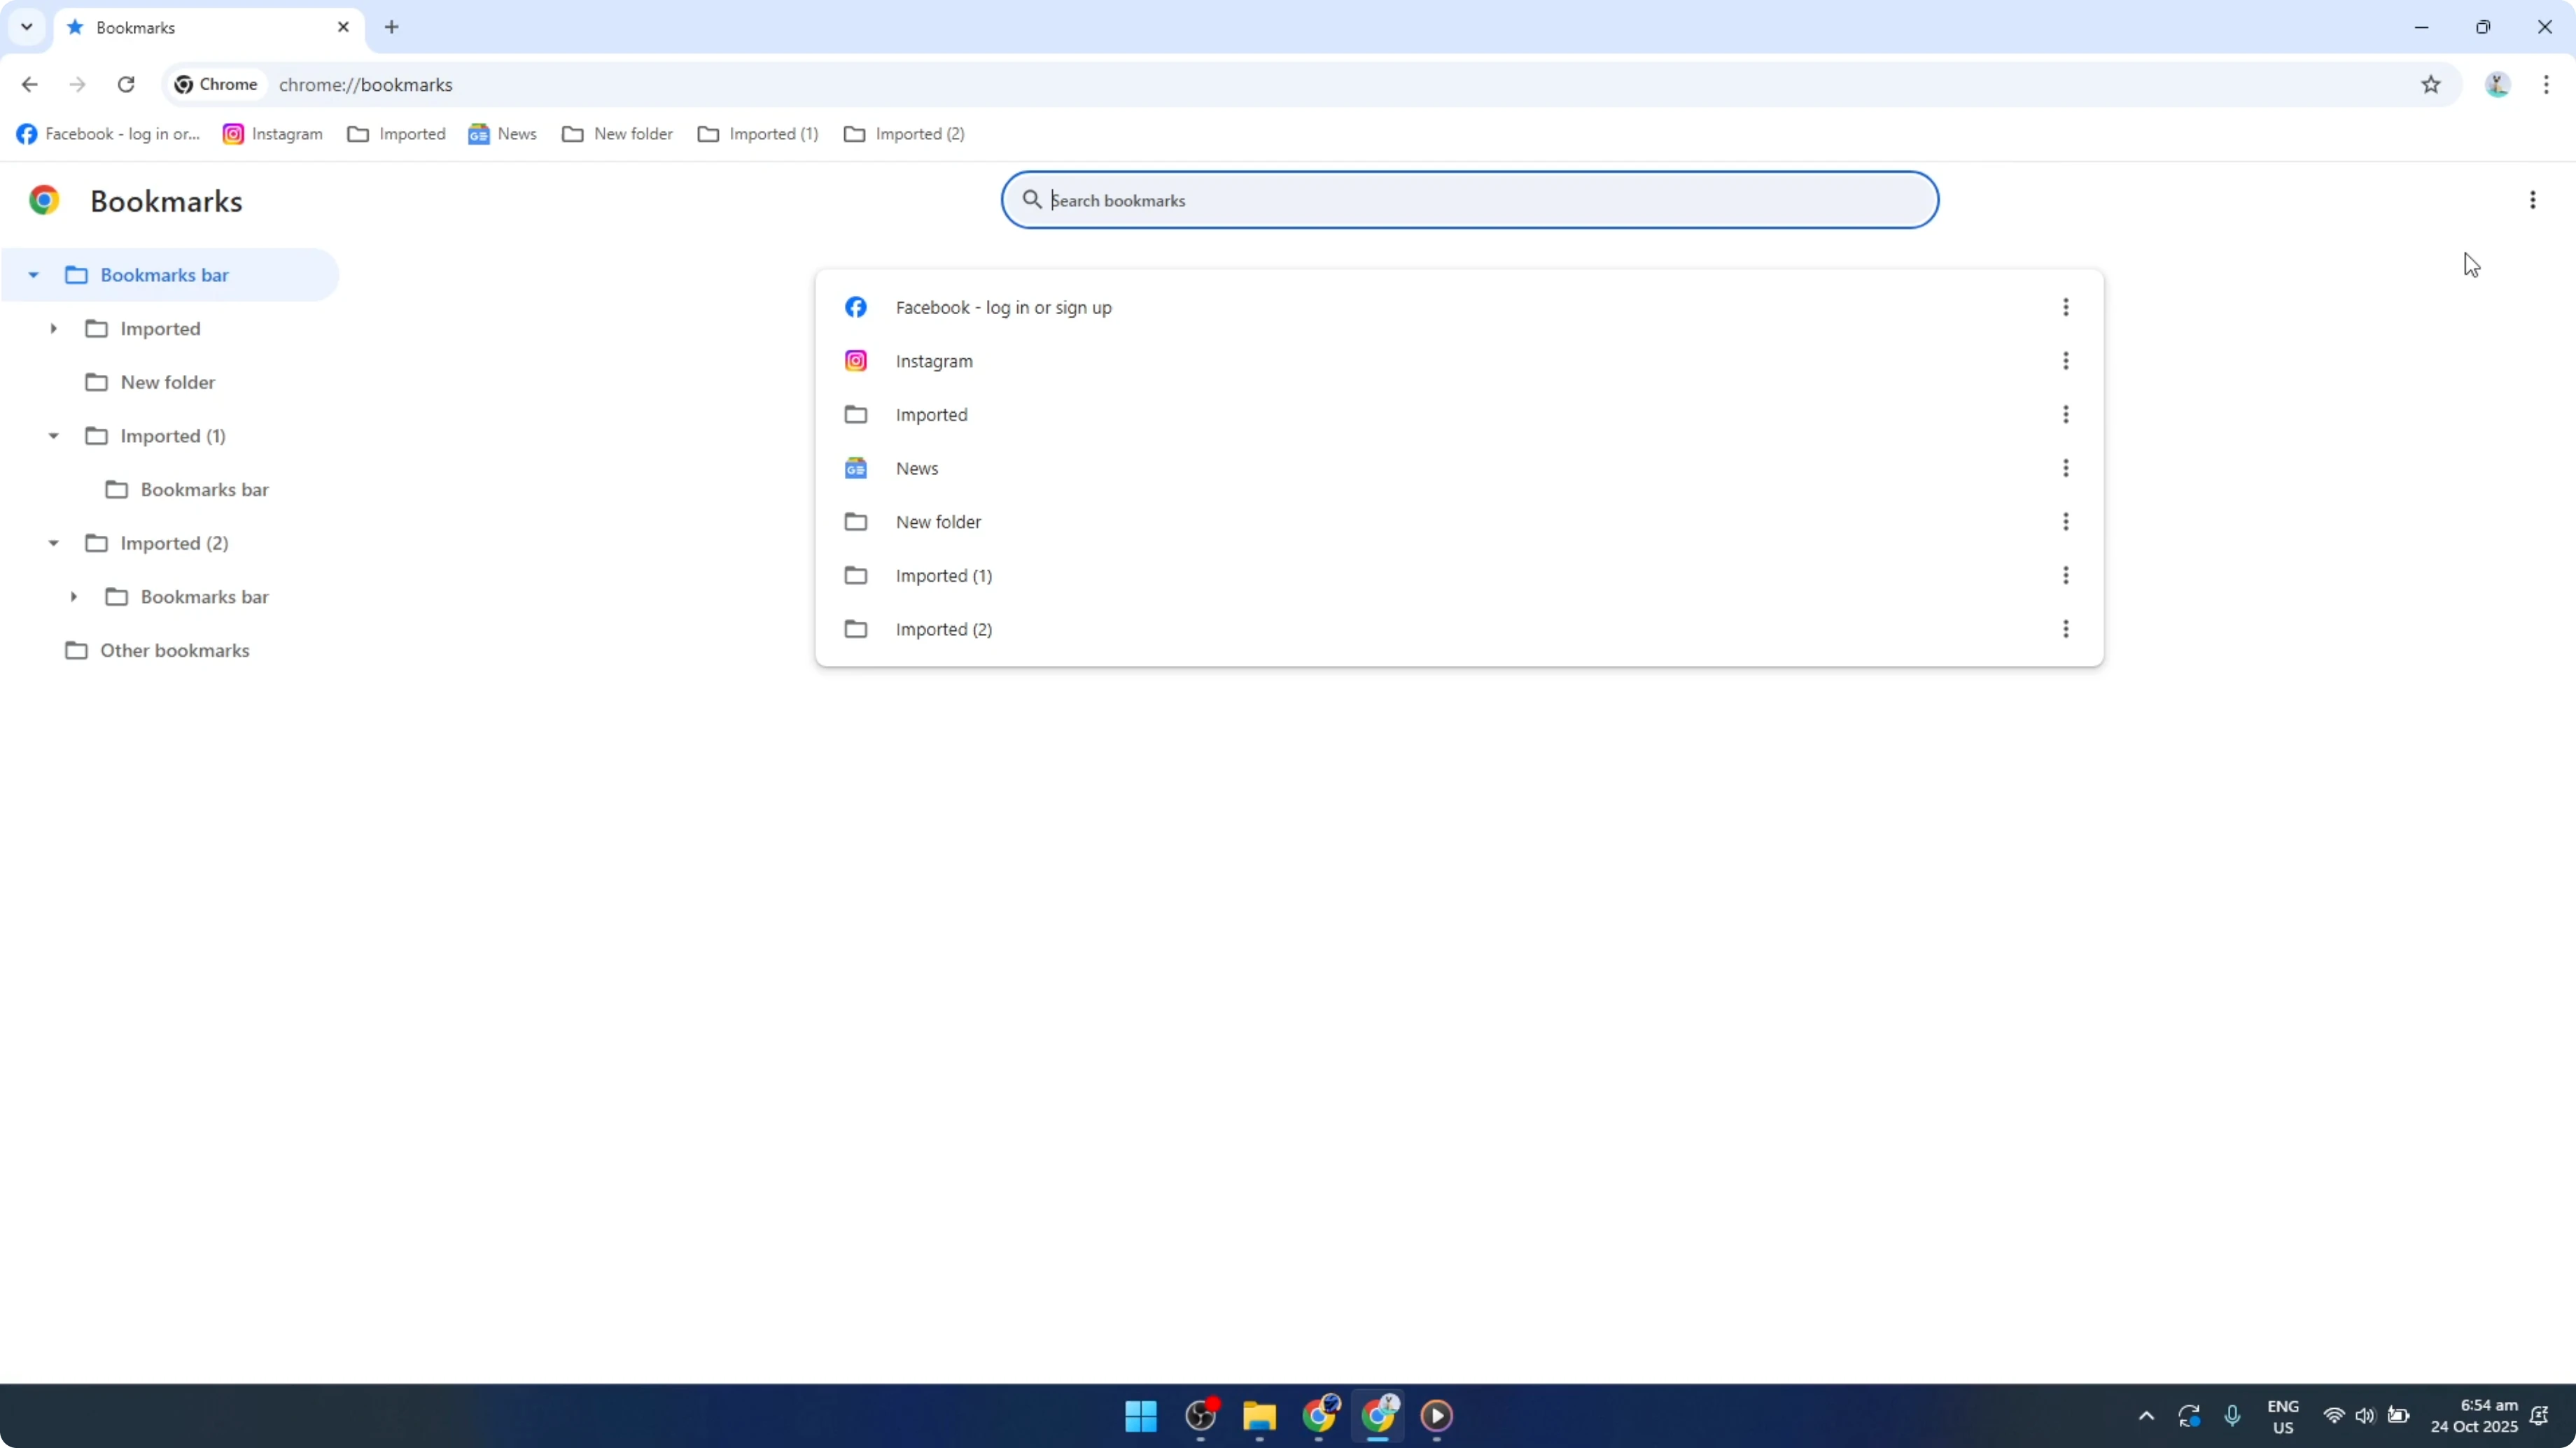Bookmark this page using the star icon
The image size is (2576, 1448).
point(2432,84)
